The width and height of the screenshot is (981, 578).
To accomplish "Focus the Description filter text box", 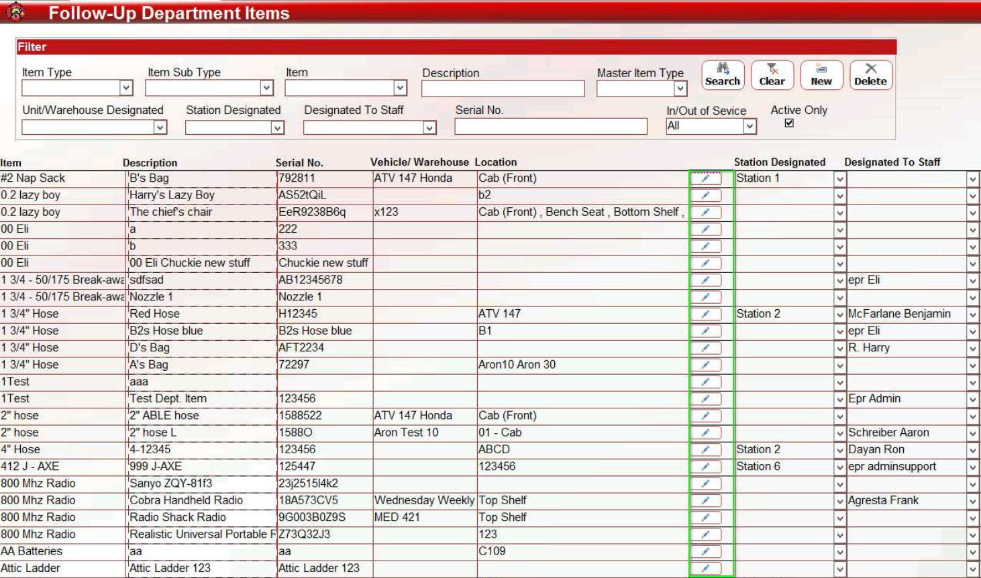I will tap(503, 89).
